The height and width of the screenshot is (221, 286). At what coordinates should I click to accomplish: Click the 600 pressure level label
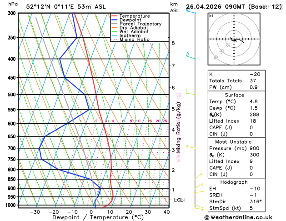tap(13, 124)
